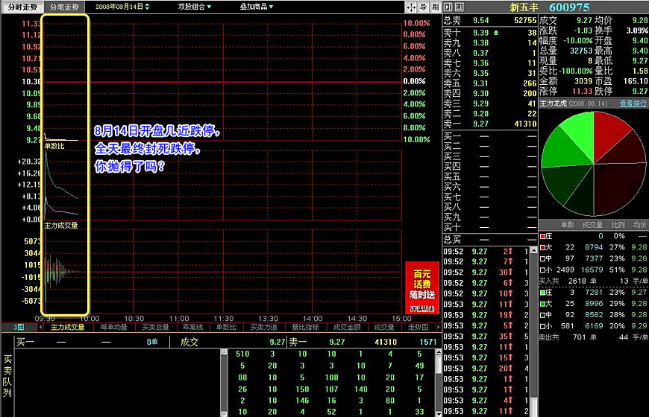The image size is (649, 417).
Task: Select the 量比指标 indicator tab
Action: click(x=304, y=327)
